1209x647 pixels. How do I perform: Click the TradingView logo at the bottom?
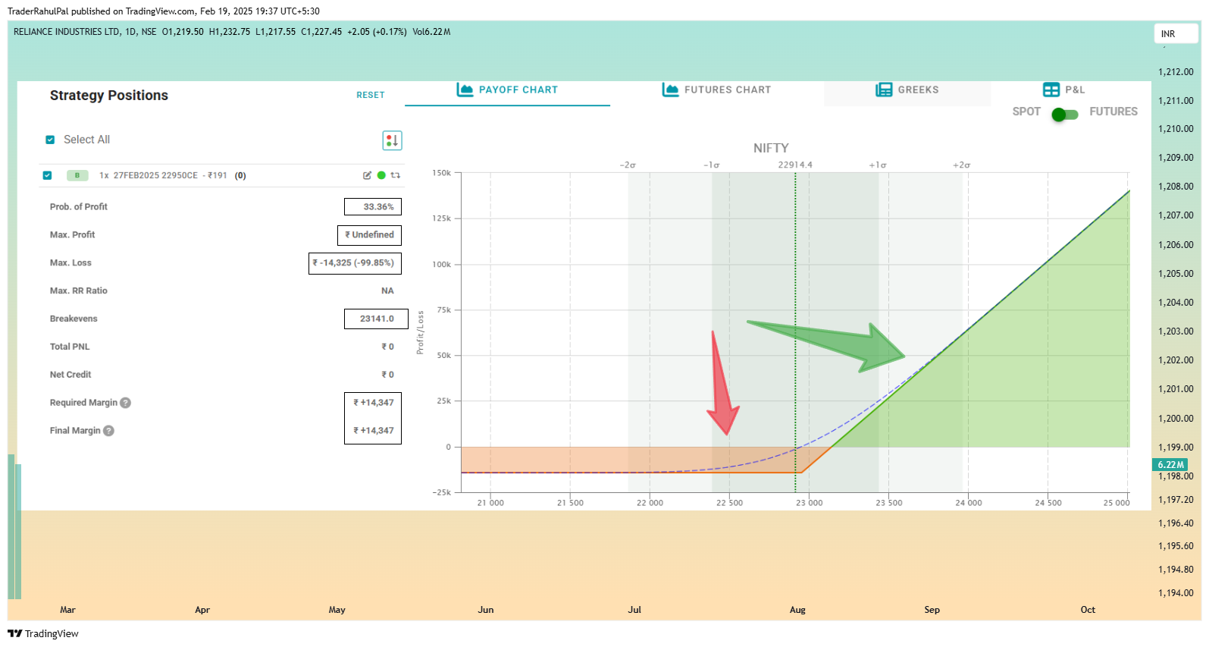click(x=43, y=633)
